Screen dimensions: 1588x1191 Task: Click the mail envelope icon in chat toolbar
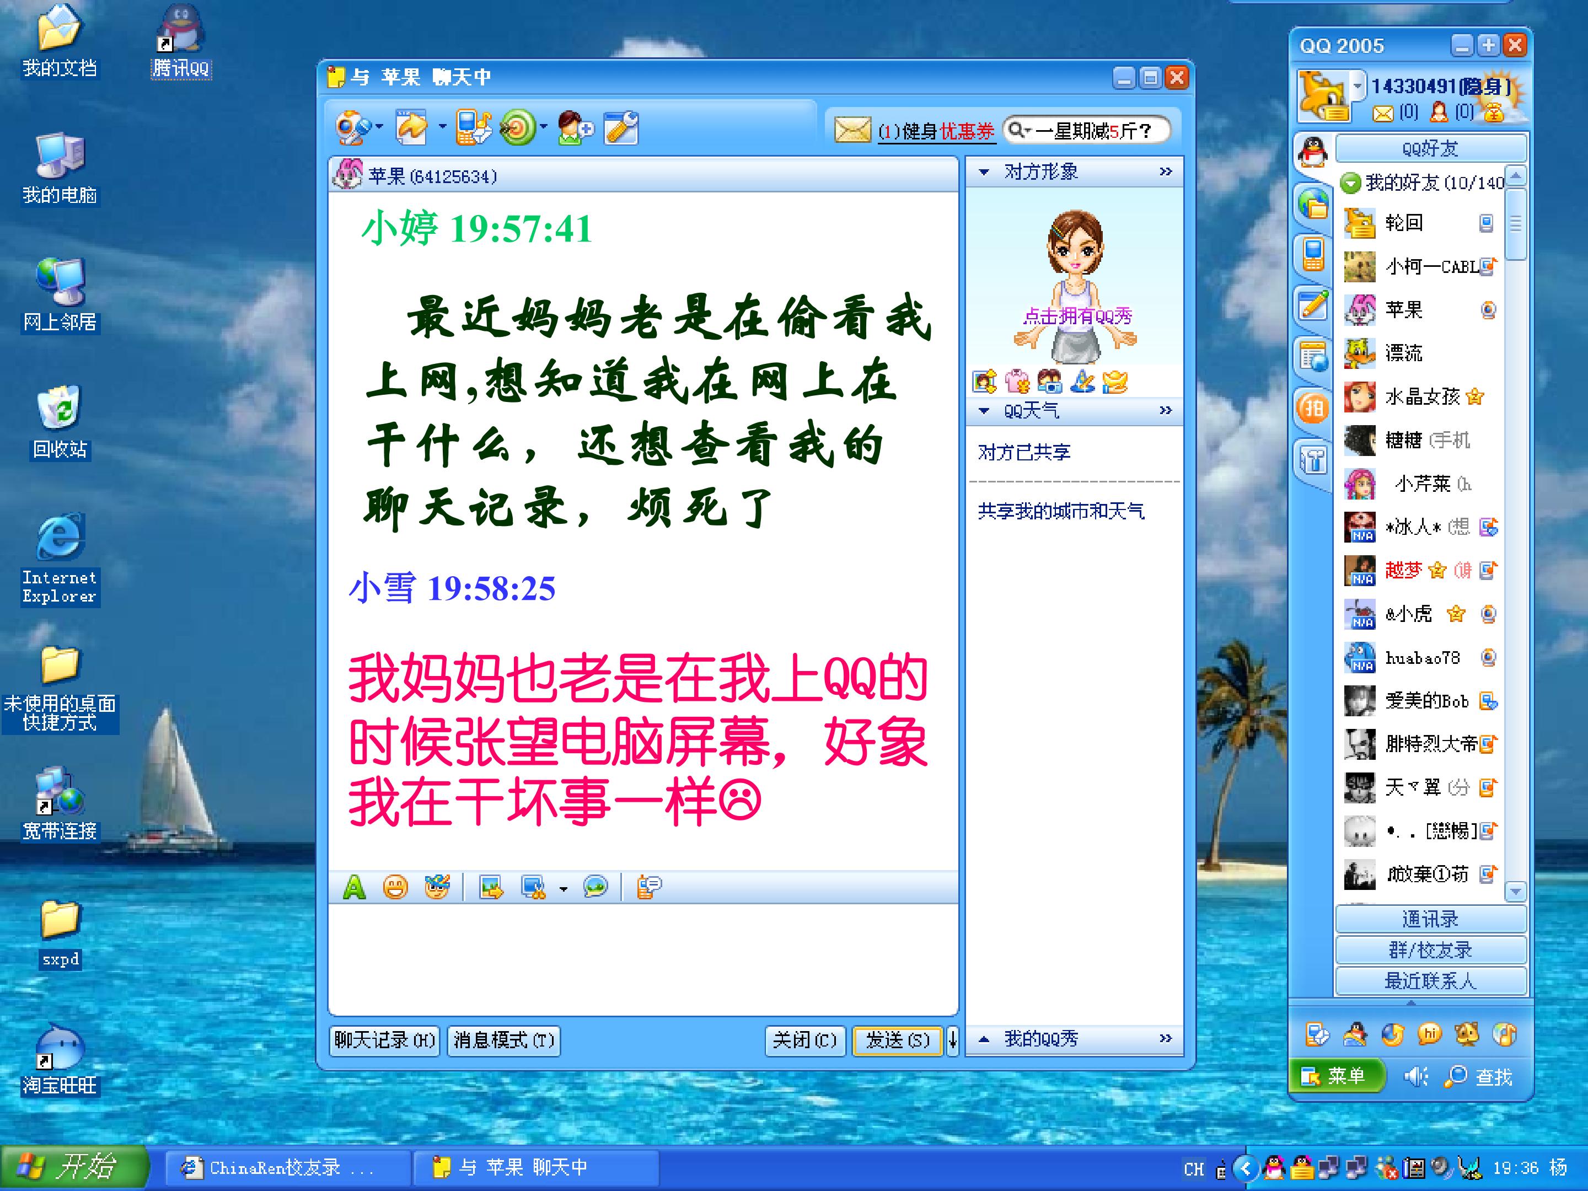(852, 130)
